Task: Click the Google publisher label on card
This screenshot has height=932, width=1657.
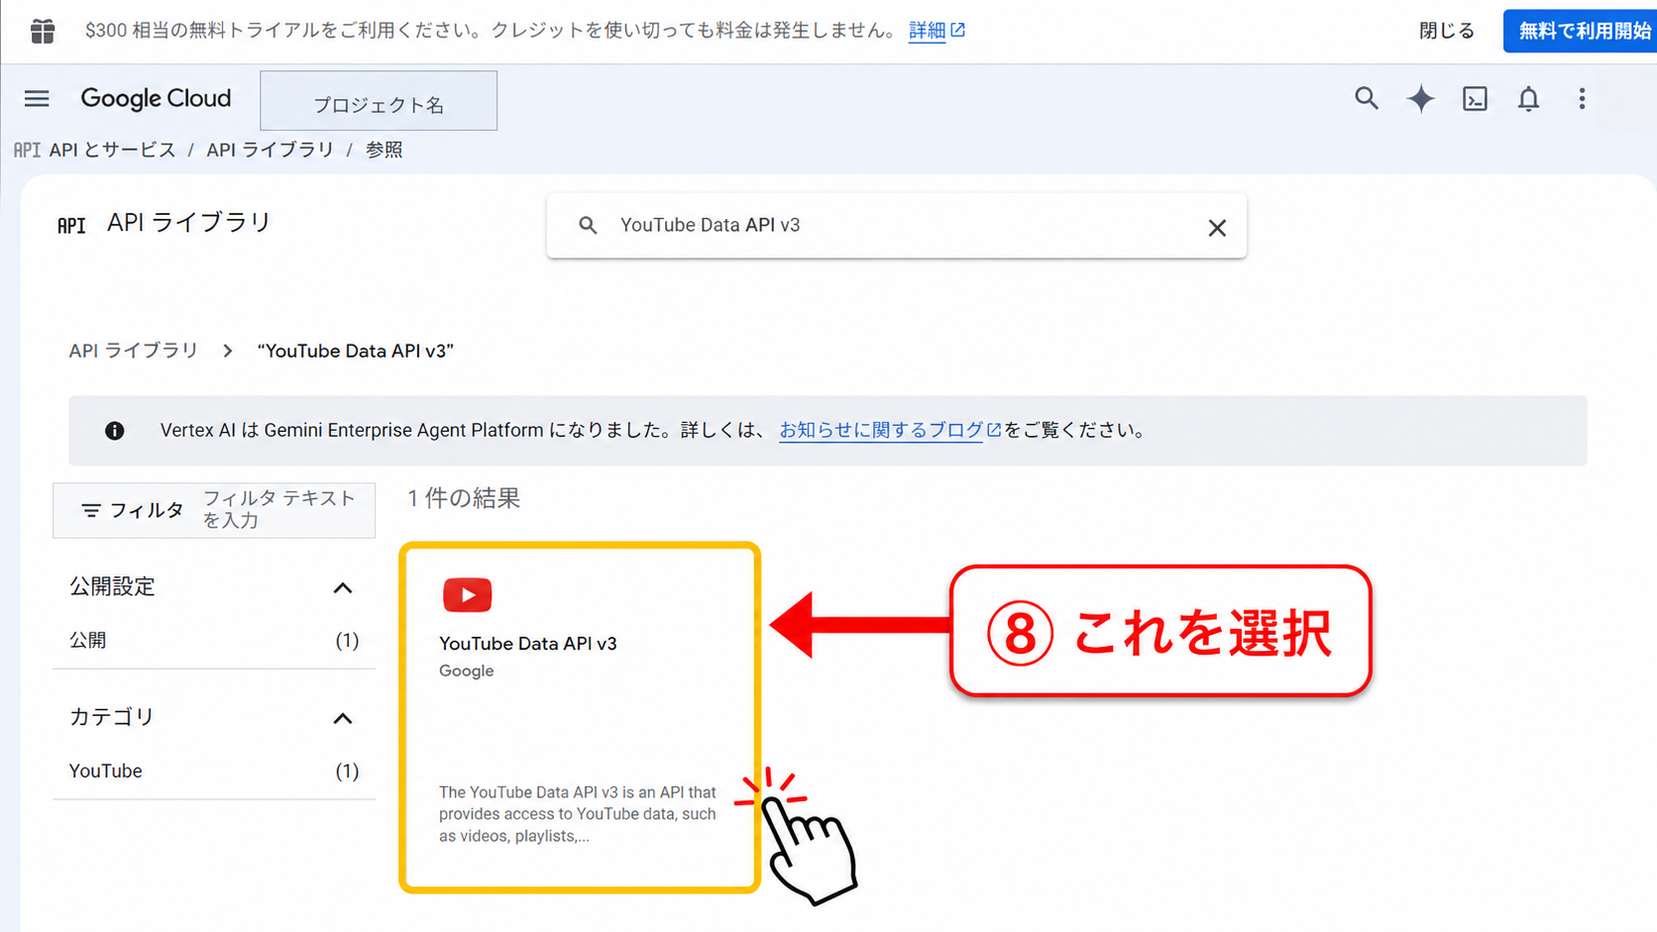Action: coord(467,671)
